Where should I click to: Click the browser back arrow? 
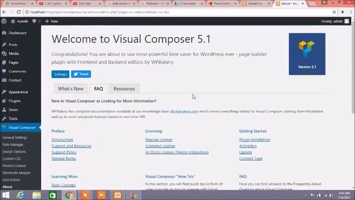pos(4,12)
